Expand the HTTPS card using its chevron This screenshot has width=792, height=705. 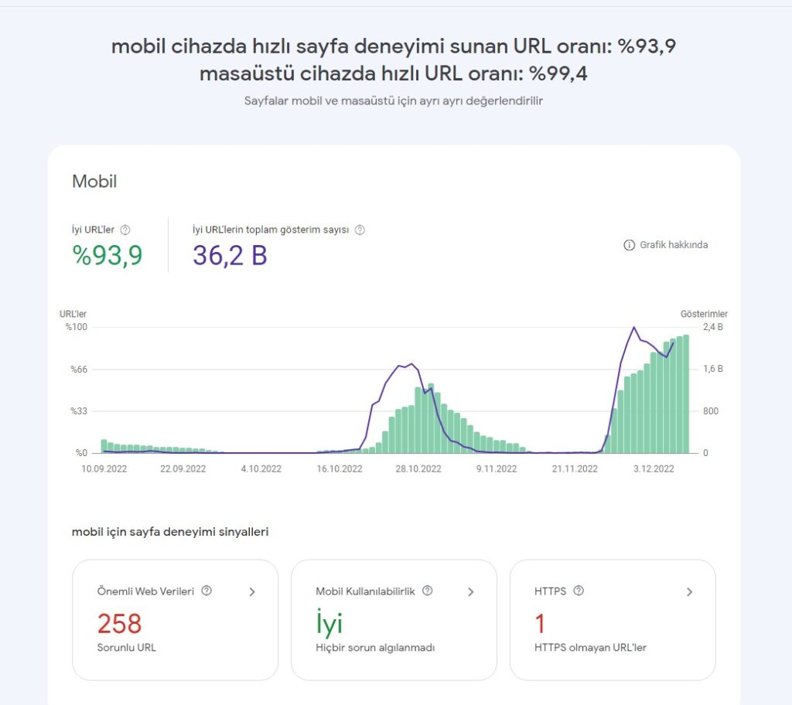pyautogui.click(x=689, y=592)
